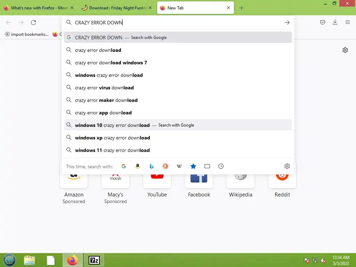Search history using the clock icon

click(x=221, y=166)
